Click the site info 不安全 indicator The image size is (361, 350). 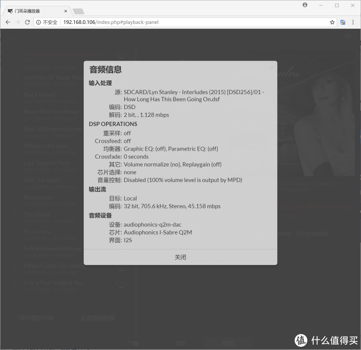(47, 22)
